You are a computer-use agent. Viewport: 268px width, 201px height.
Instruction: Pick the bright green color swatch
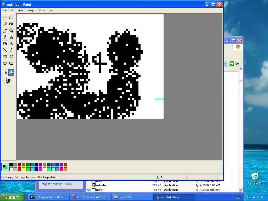click(28, 169)
